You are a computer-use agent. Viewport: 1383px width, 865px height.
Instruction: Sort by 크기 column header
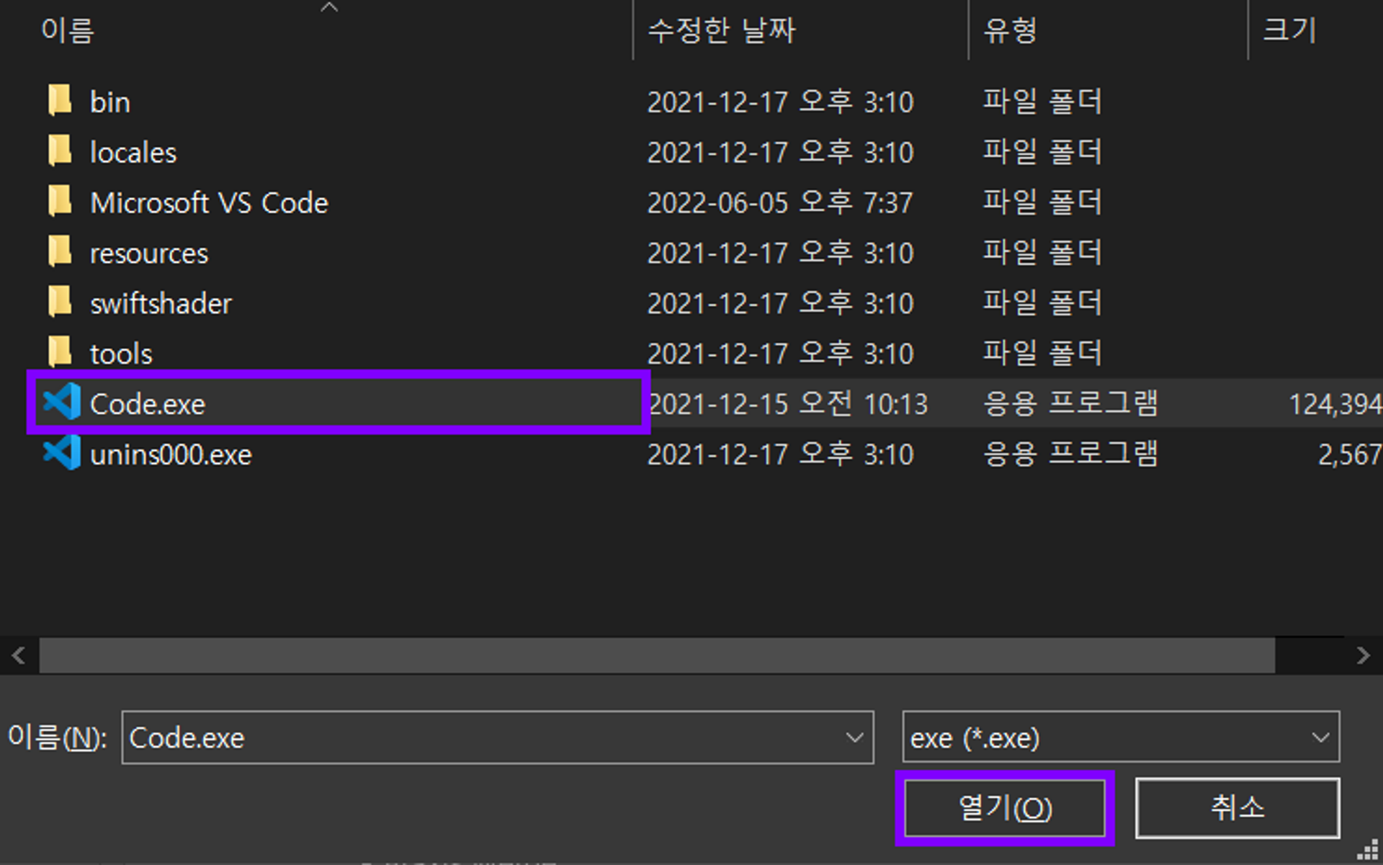(1289, 30)
